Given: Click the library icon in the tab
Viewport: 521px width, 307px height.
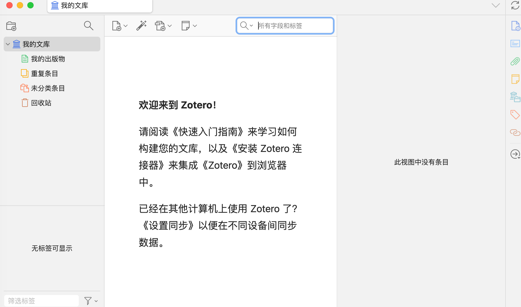Looking at the screenshot, I should pyautogui.click(x=55, y=6).
